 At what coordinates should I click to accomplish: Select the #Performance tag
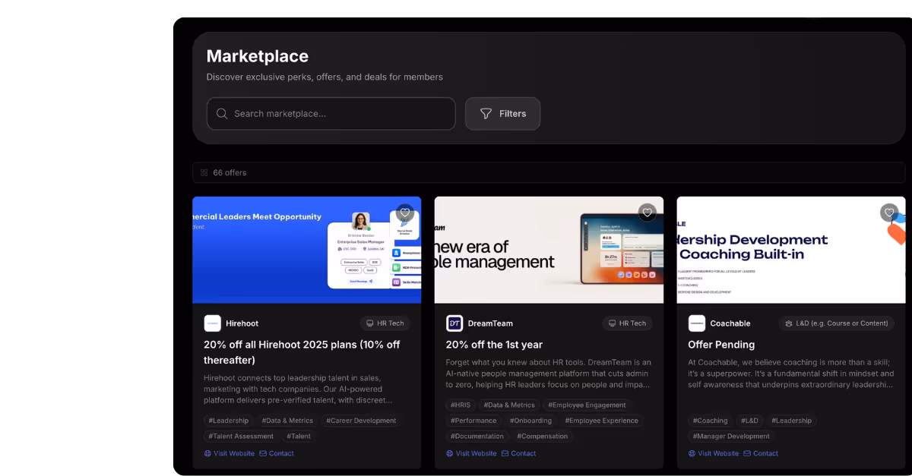[x=473, y=421]
